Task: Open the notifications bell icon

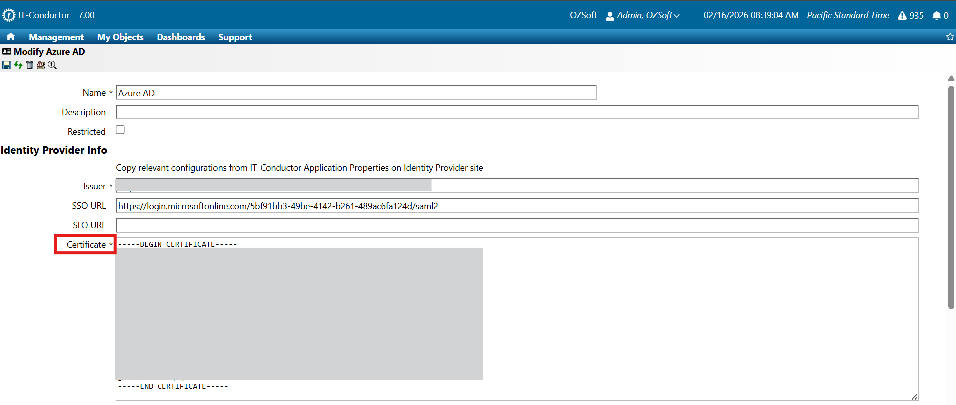Action: click(x=936, y=16)
